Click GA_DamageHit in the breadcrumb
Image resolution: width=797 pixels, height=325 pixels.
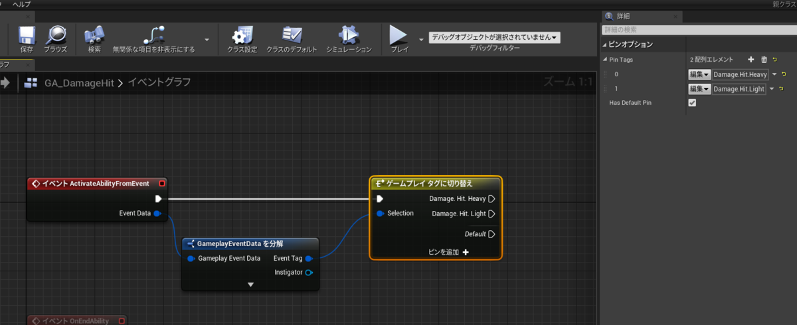79,83
